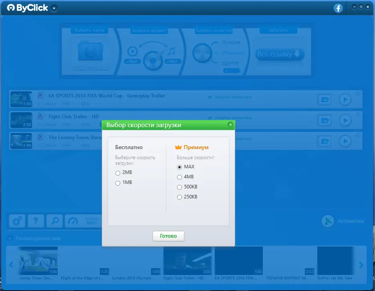
Task: Open the settings gear icon
Action: pyautogui.click(x=17, y=220)
